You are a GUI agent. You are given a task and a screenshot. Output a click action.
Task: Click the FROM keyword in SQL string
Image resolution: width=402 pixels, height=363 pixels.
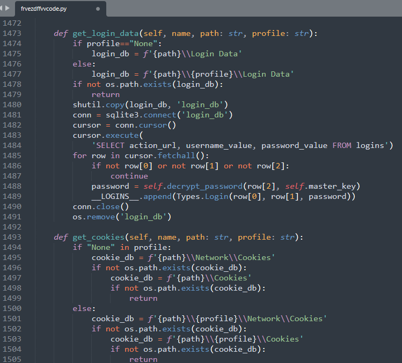pos(342,145)
